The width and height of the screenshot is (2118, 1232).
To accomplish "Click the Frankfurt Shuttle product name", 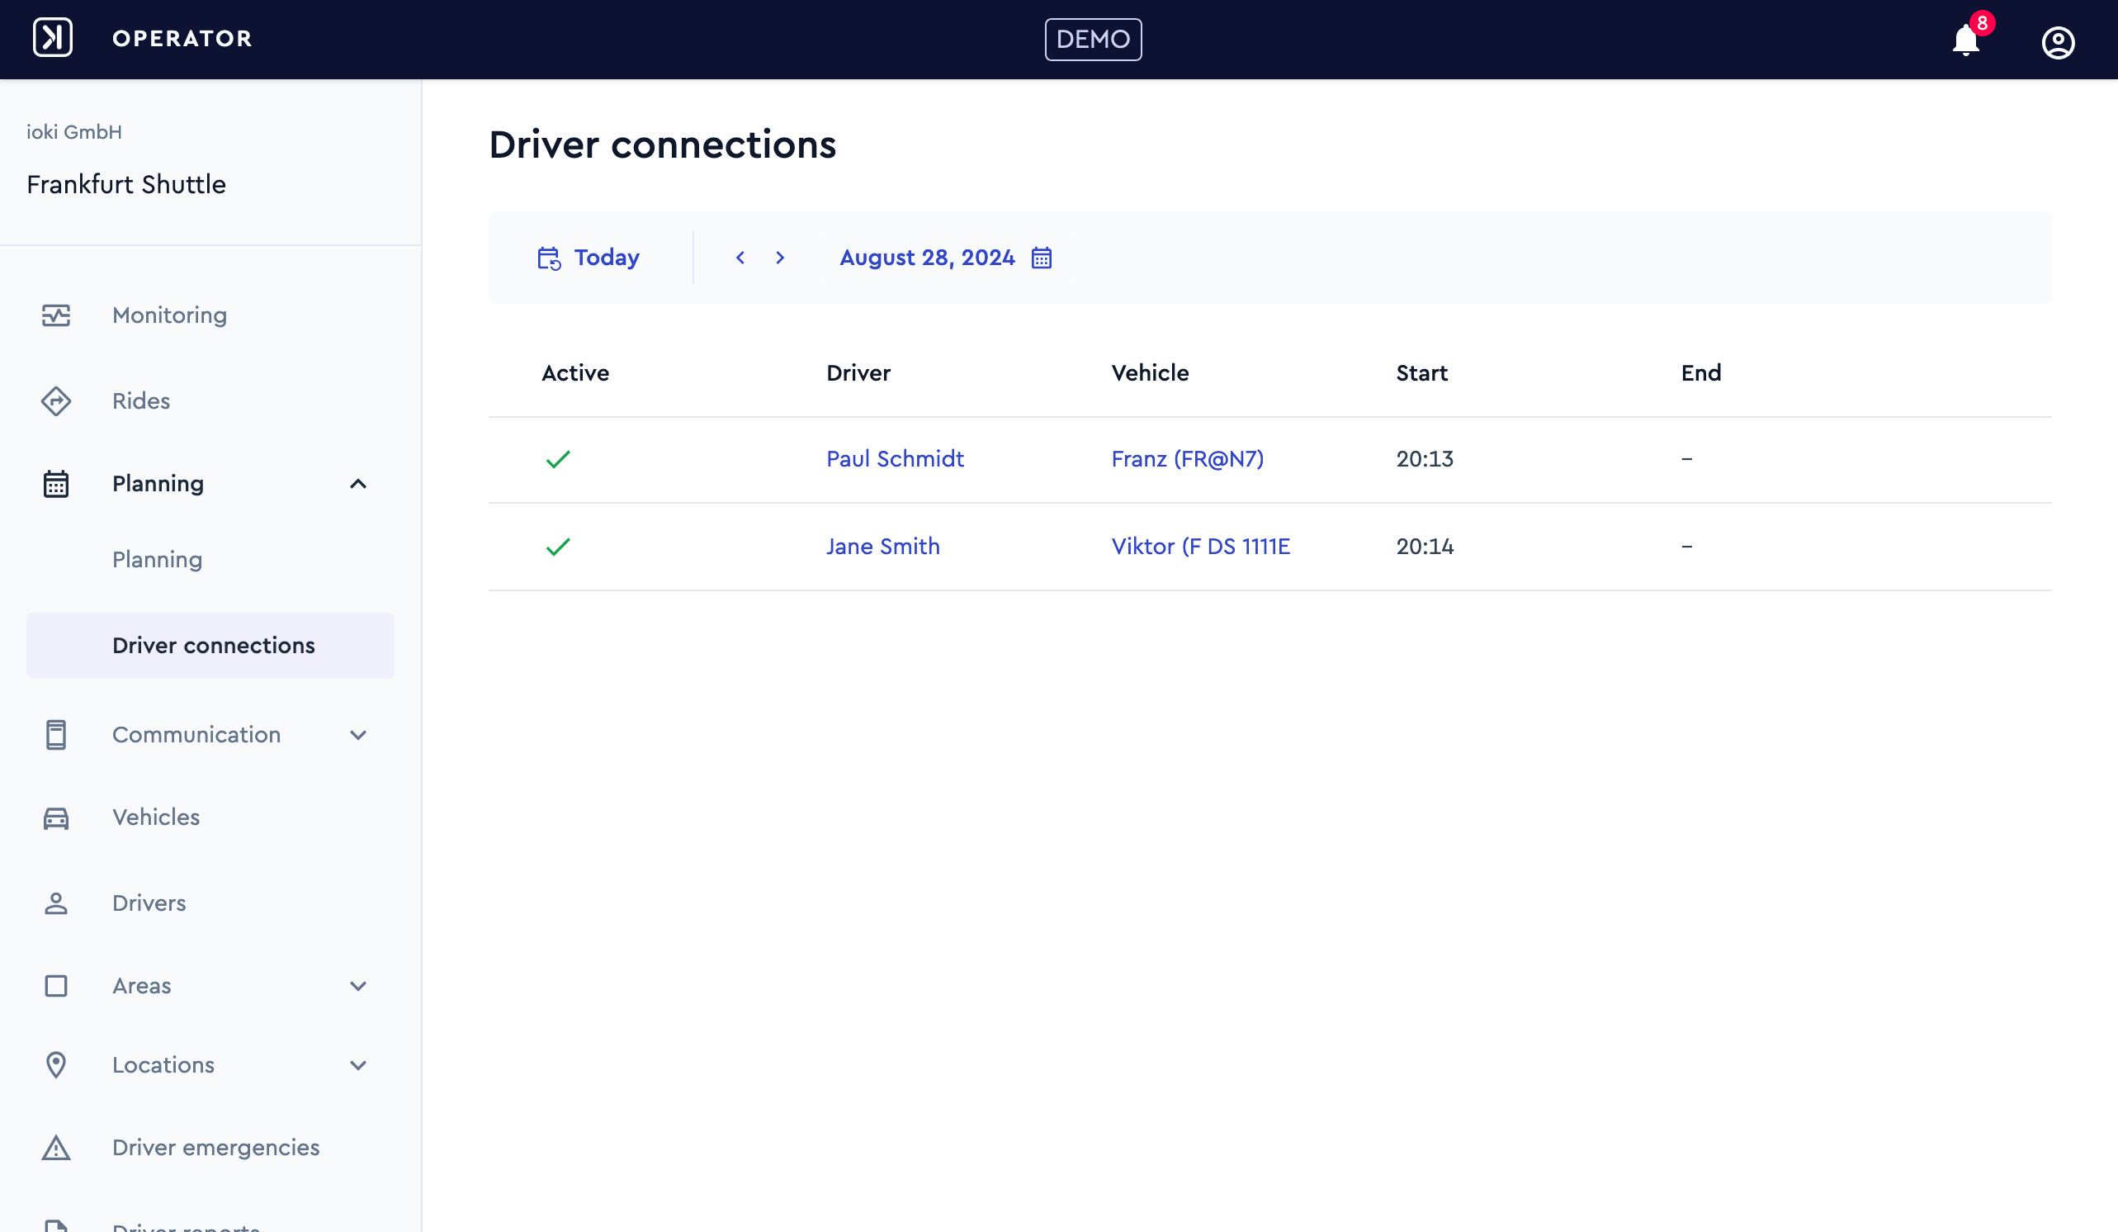I will click(126, 184).
